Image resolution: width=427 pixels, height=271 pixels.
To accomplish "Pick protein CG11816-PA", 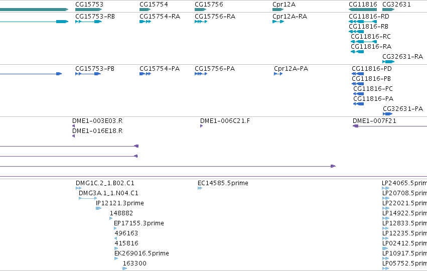I will 359,104.
